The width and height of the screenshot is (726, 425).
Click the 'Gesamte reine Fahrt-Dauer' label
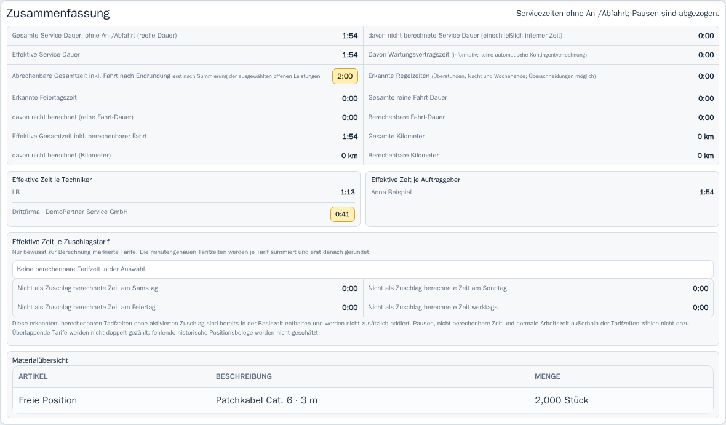408,98
